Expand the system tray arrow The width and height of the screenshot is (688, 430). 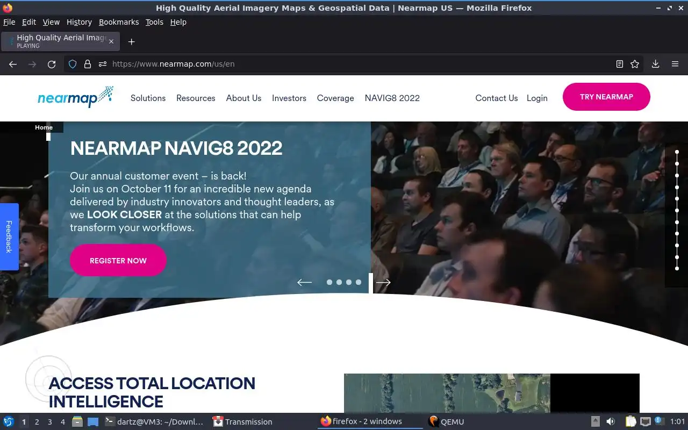(x=596, y=422)
